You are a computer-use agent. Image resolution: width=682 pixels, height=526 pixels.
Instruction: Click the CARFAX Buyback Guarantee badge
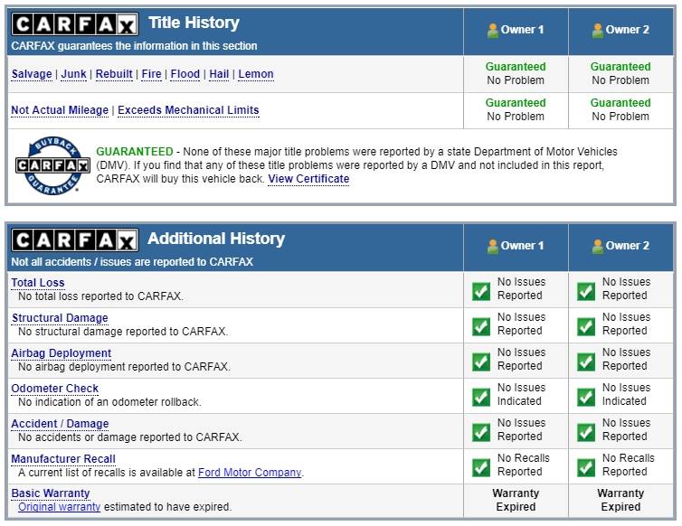click(x=52, y=165)
